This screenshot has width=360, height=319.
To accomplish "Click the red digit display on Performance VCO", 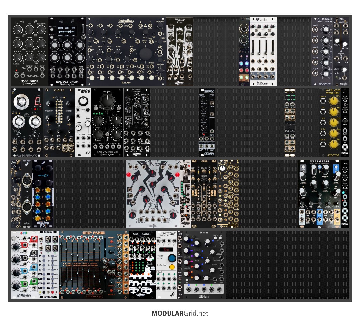I will pyautogui.click(x=37, y=101).
